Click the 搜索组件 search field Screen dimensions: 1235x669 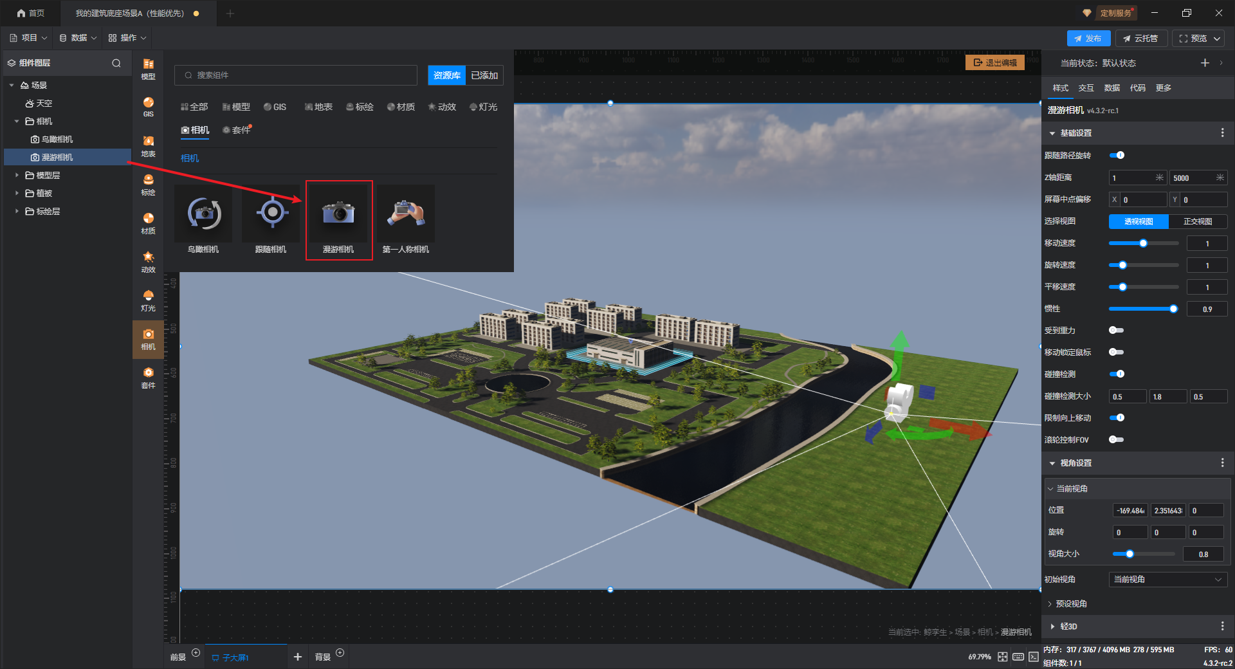click(296, 75)
